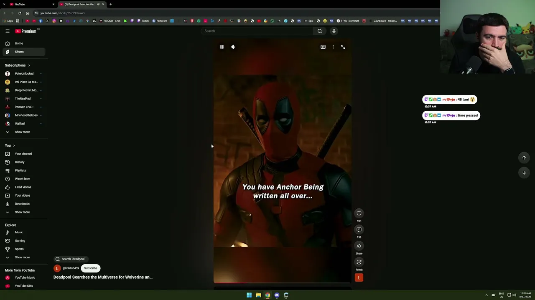
Task: Show hidden system tray icons
Action: (487, 295)
